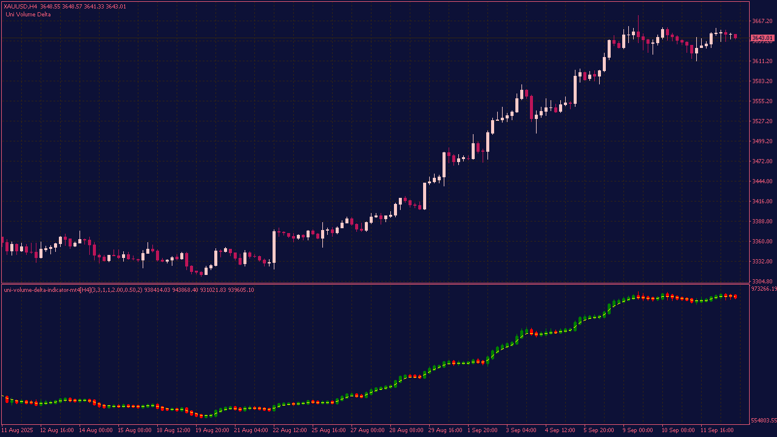Click the large red candle after 3 Sep peak
Image resolution: width=777 pixels, height=437 pixels.
click(531, 107)
